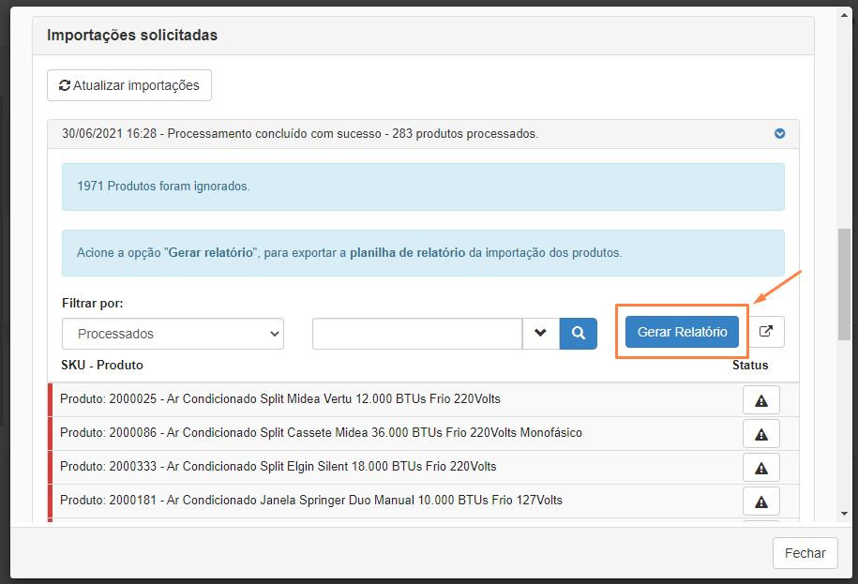Click the refresh icon in Atualizar importações

pyautogui.click(x=65, y=85)
